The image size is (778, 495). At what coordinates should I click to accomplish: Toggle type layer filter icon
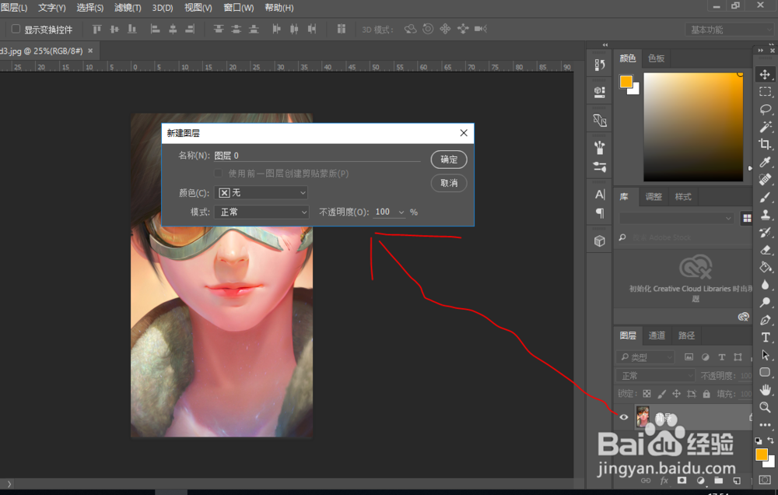tap(722, 357)
